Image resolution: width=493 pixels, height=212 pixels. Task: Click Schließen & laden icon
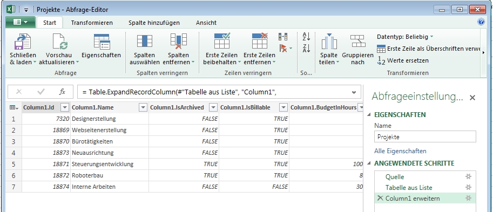coord(23,42)
